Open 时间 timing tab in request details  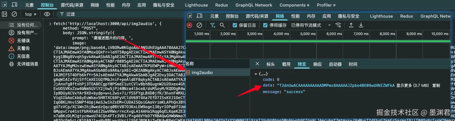(x=353, y=64)
